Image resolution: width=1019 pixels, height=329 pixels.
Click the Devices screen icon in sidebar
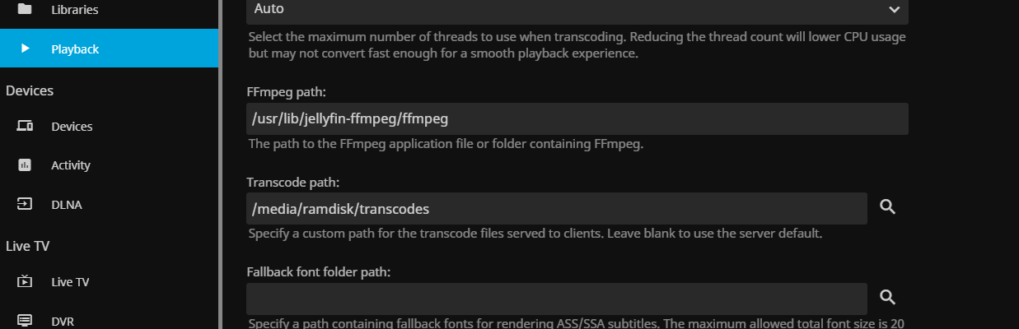pyautogui.click(x=25, y=127)
